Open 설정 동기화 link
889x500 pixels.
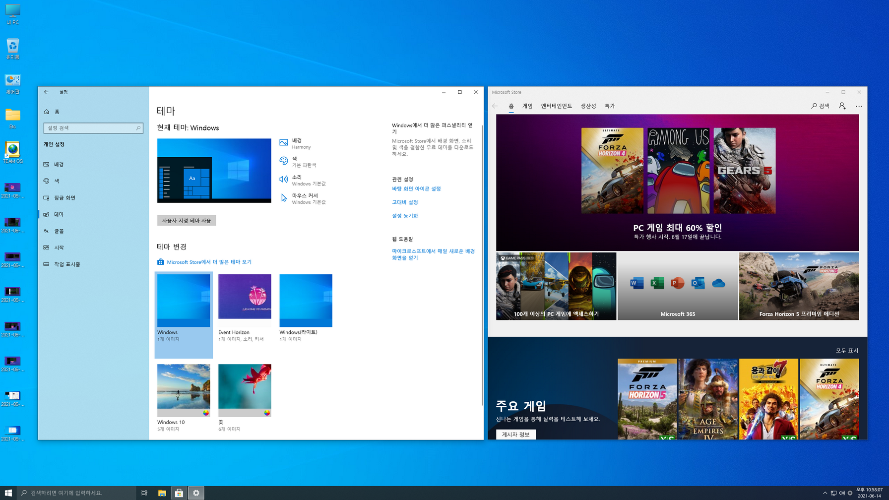(405, 216)
